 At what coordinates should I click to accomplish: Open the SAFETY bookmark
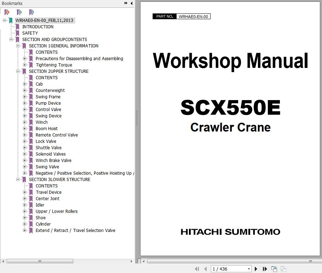coord(30,33)
